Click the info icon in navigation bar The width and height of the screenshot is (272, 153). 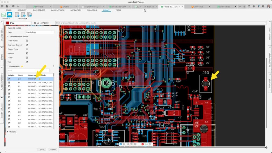point(121,144)
